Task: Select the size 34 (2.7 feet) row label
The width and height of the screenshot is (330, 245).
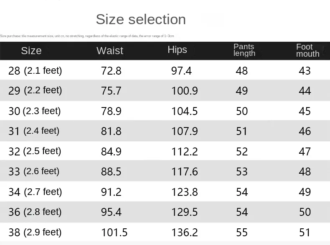Action: click(35, 192)
